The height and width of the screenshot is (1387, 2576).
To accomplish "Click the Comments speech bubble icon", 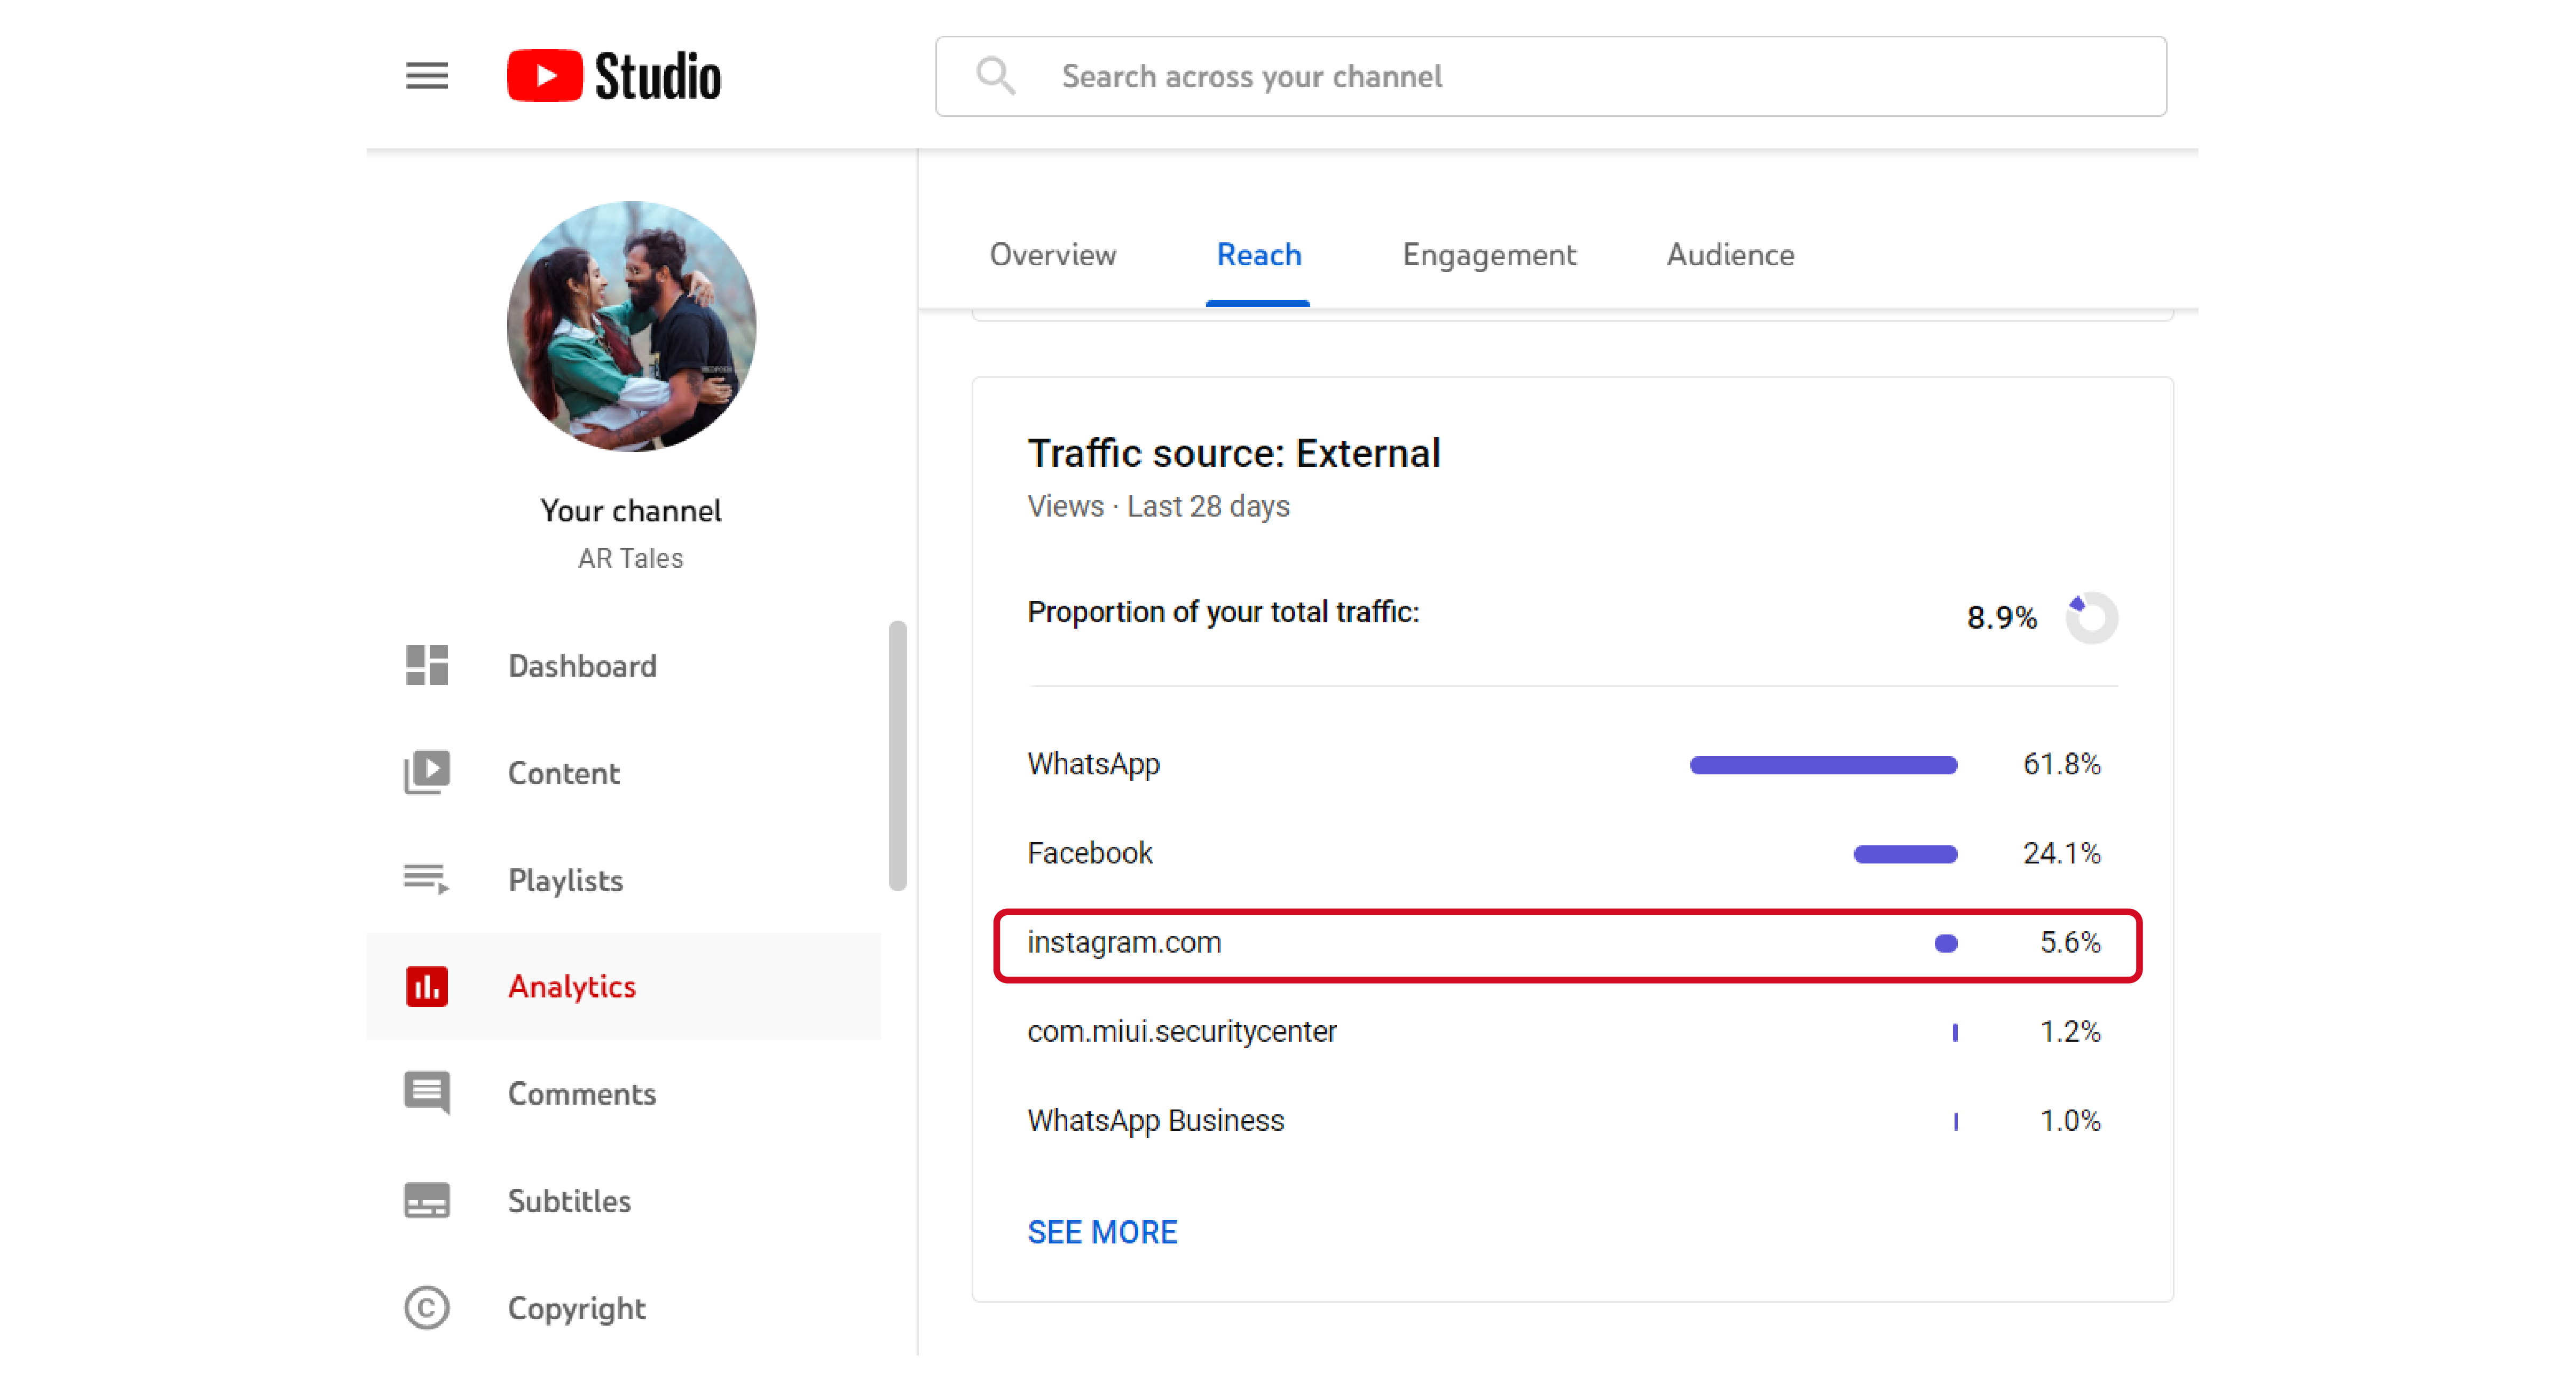I will (x=427, y=1093).
